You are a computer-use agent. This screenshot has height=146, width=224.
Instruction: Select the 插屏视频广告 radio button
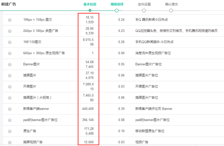tap(10, 142)
